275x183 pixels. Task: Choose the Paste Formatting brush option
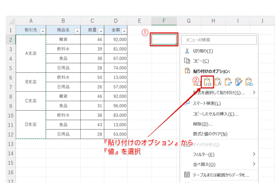[x=238, y=82]
